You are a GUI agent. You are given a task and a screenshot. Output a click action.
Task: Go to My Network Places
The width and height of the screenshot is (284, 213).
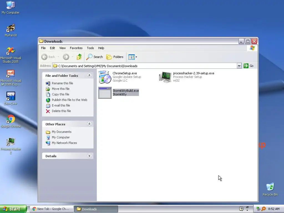[61, 143]
